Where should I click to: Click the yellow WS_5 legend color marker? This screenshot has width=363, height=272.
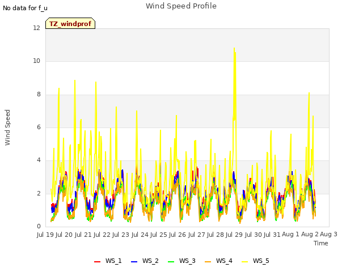tap(244, 262)
